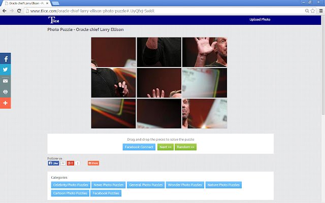Open Nature Photo Puzzles category
The height and width of the screenshot is (203, 325).
[223, 185]
